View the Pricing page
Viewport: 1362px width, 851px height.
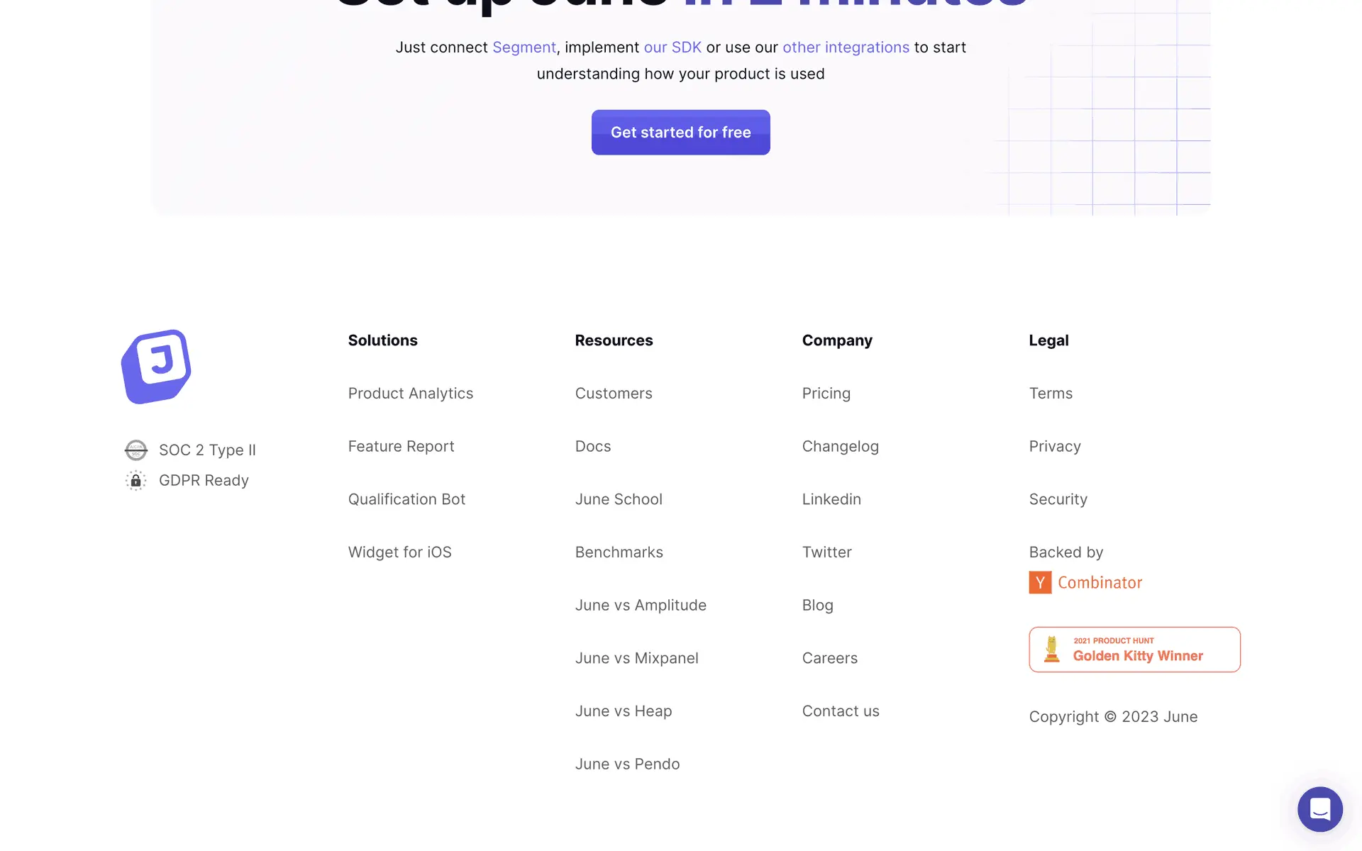tap(826, 394)
